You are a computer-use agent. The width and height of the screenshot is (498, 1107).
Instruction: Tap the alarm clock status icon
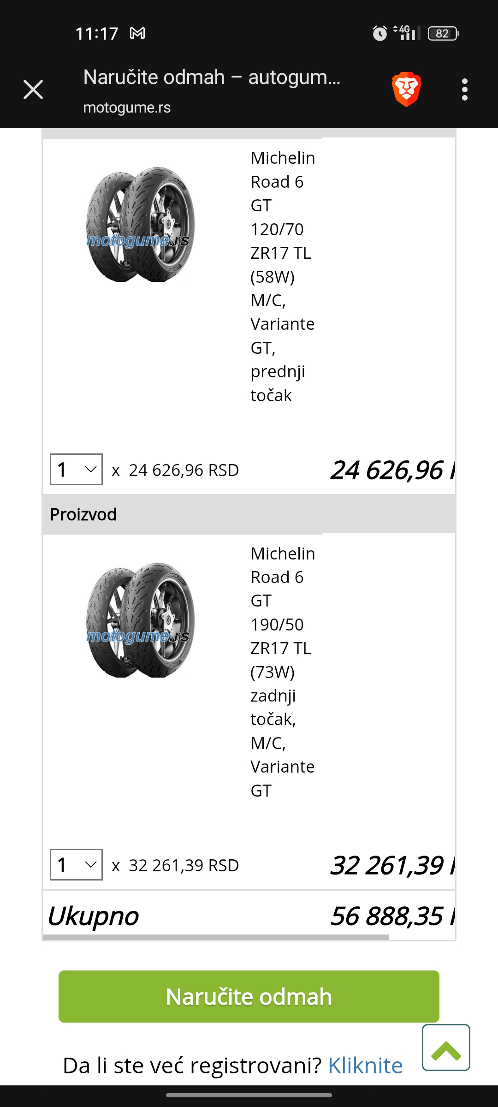[x=379, y=33]
